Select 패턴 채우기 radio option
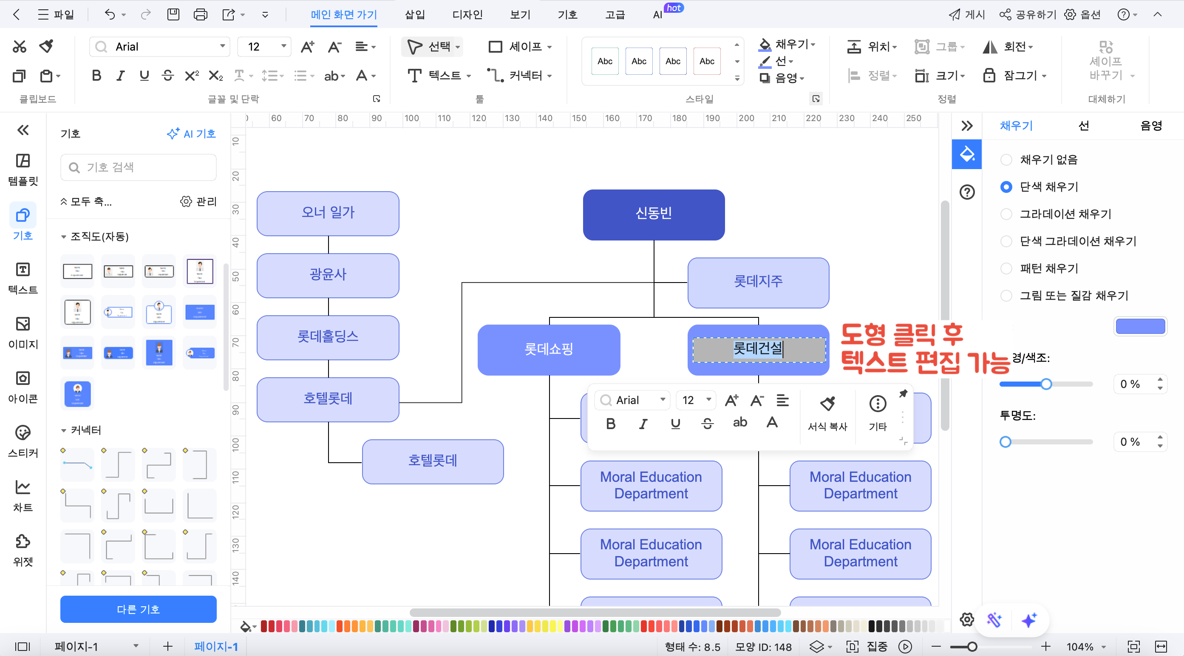 tap(1006, 268)
